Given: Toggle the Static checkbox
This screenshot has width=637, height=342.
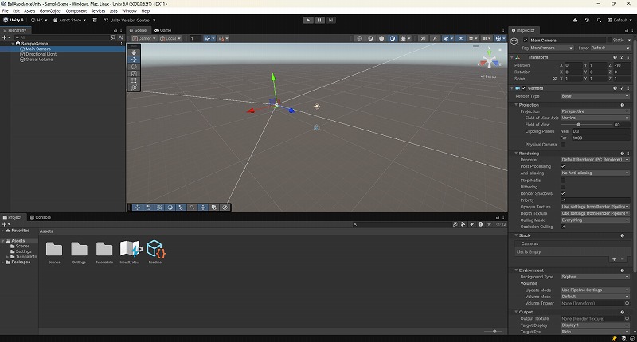Looking at the screenshot, I should [609, 40].
